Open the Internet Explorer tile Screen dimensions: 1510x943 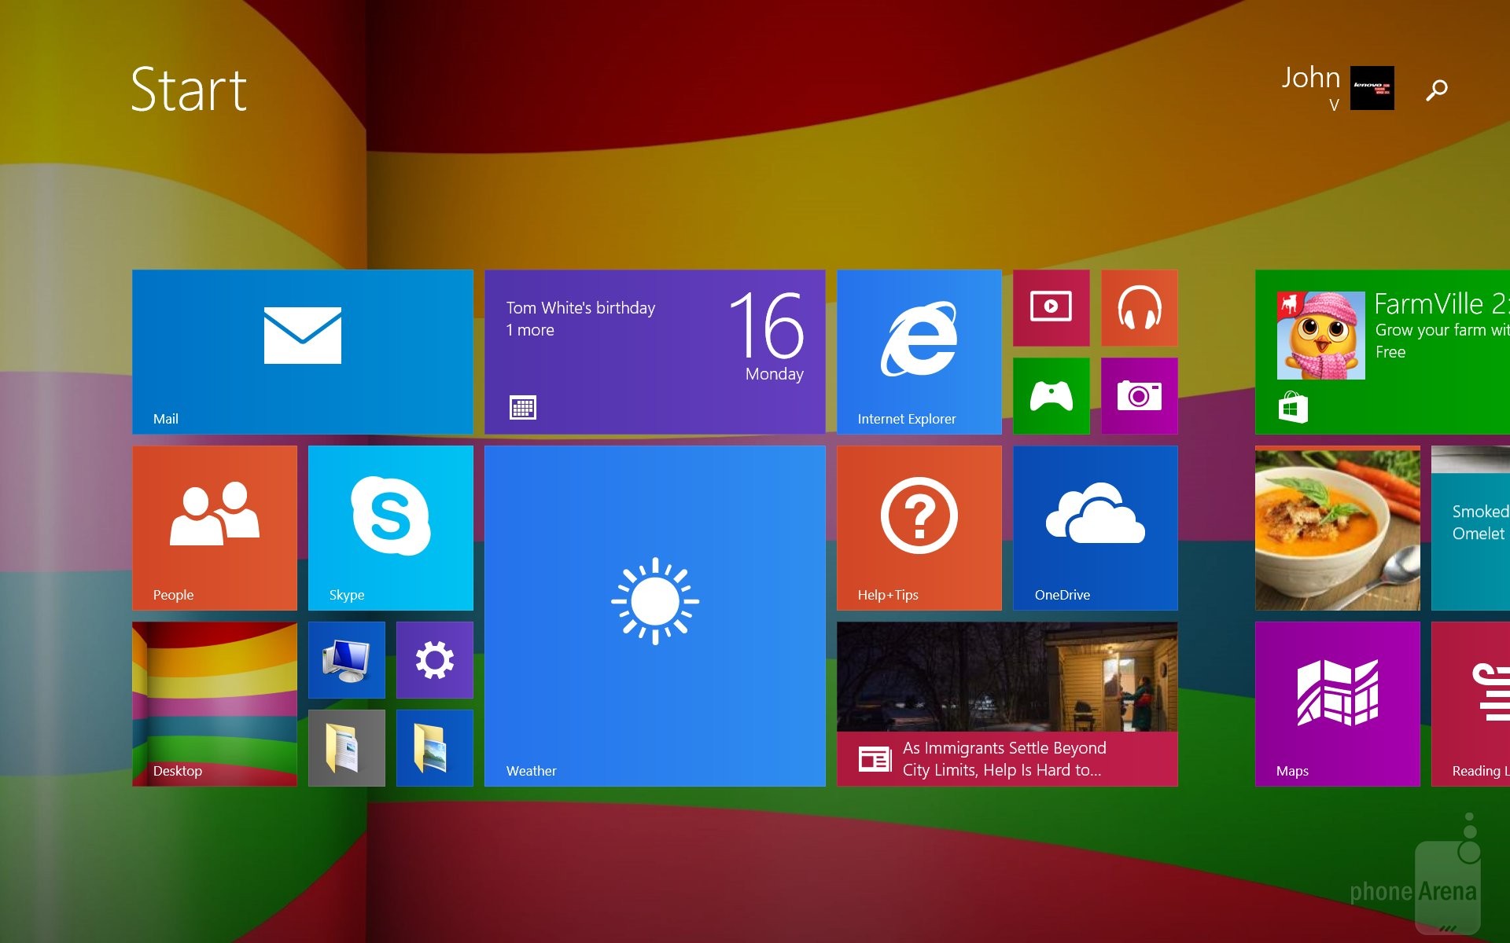pos(919,351)
